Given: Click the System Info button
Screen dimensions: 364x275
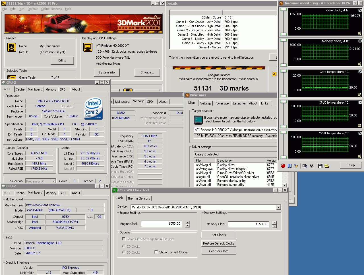Looking at the screenshot, I should click(x=107, y=72).
